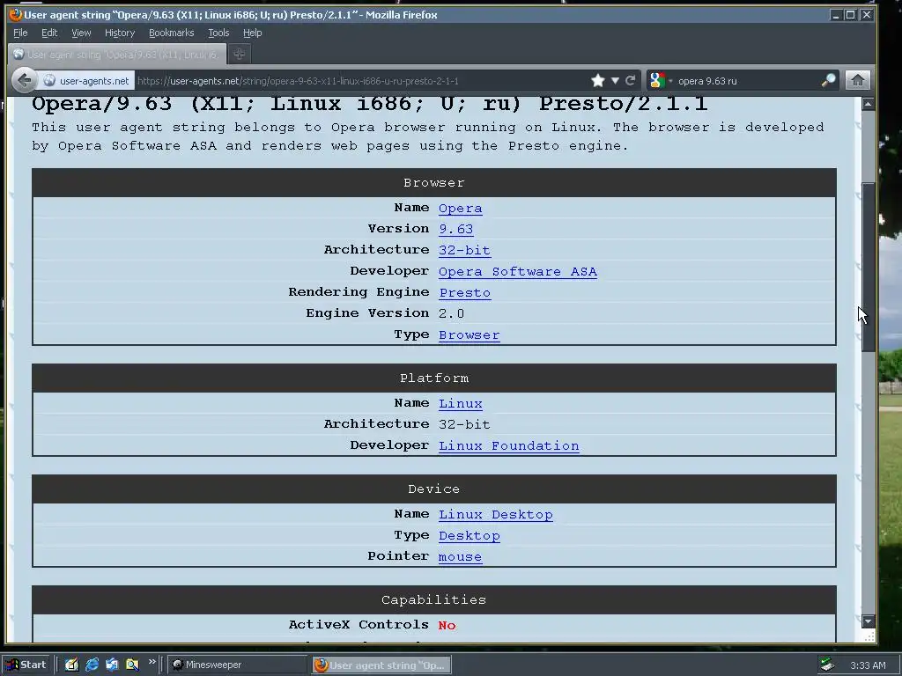This screenshot has height=676, width=902.
Task: Open the Bookmarks menu
Action: pos(172,33)
